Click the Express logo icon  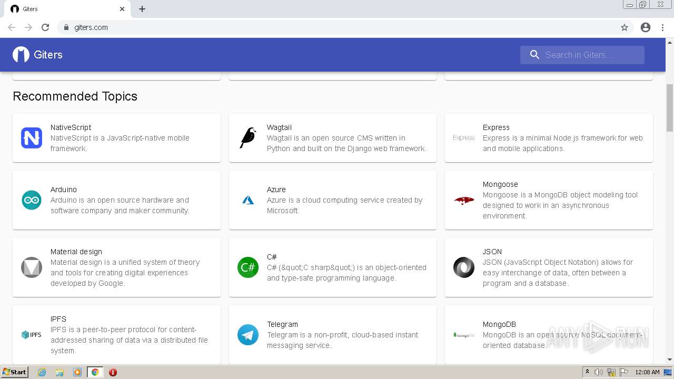click(x=464, y=138)
